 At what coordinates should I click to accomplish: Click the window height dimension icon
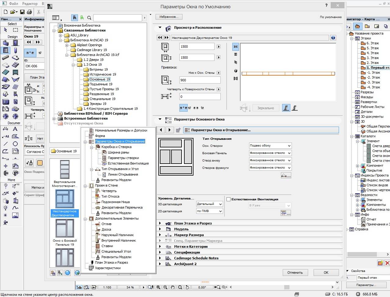pyautogui.click(x=166, y=58)
